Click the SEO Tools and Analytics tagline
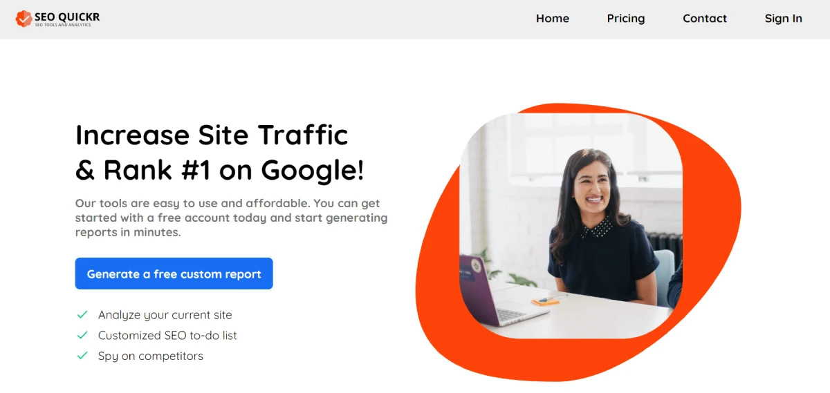830x393 pixels. click(x=63, y=25)
